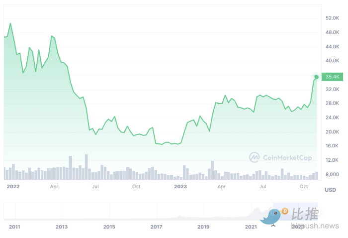Click the 2015 label on overview timeline
Viewport: 348px width, 238px height.
click(x=109, y=227)
